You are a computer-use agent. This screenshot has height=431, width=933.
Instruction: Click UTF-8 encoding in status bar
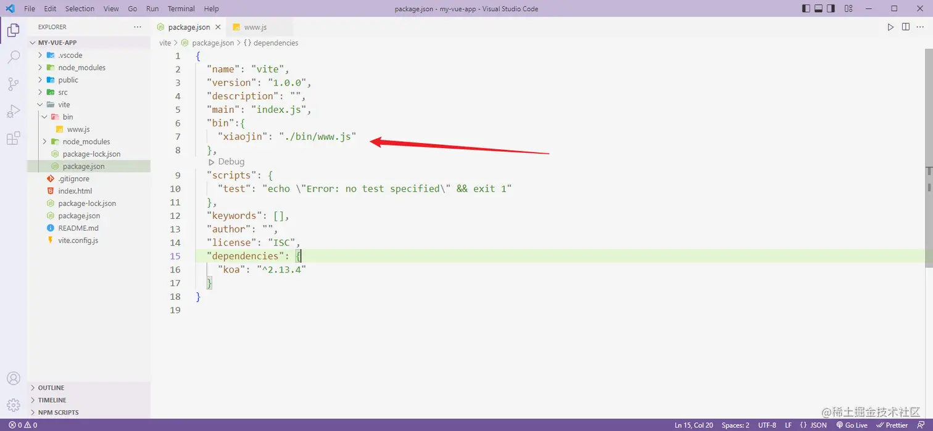pyautogui.click(x=767, y=425)
